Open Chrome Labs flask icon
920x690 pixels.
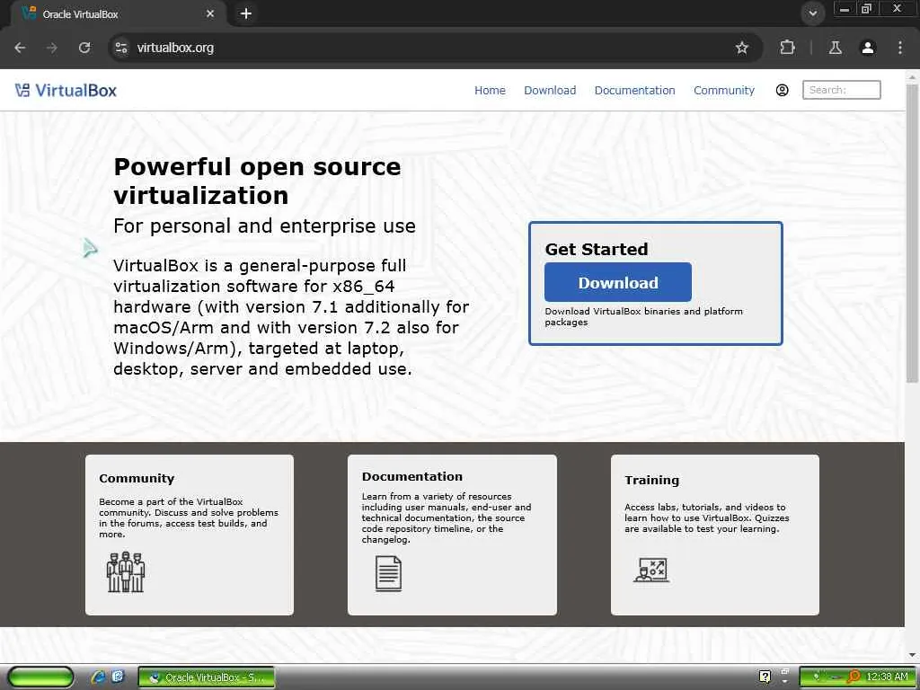[x=835, y=48]
